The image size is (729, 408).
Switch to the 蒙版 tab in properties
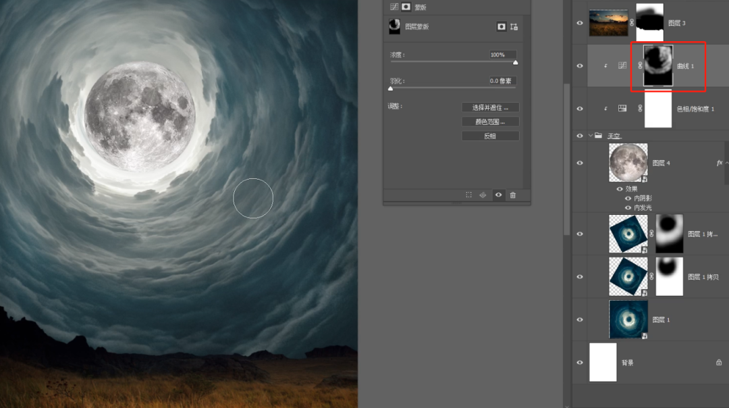(406, 7)
